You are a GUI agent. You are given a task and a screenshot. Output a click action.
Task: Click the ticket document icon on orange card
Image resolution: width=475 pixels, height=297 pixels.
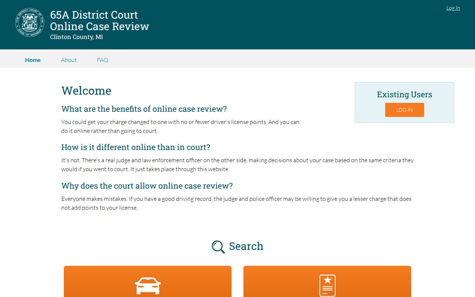pyautogui.click(x=327, y=285)
